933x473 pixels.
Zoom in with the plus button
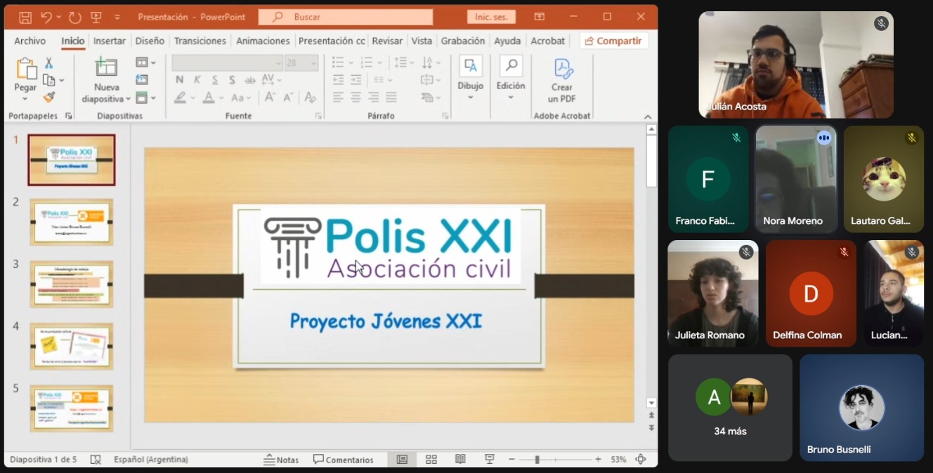point(598,460)
